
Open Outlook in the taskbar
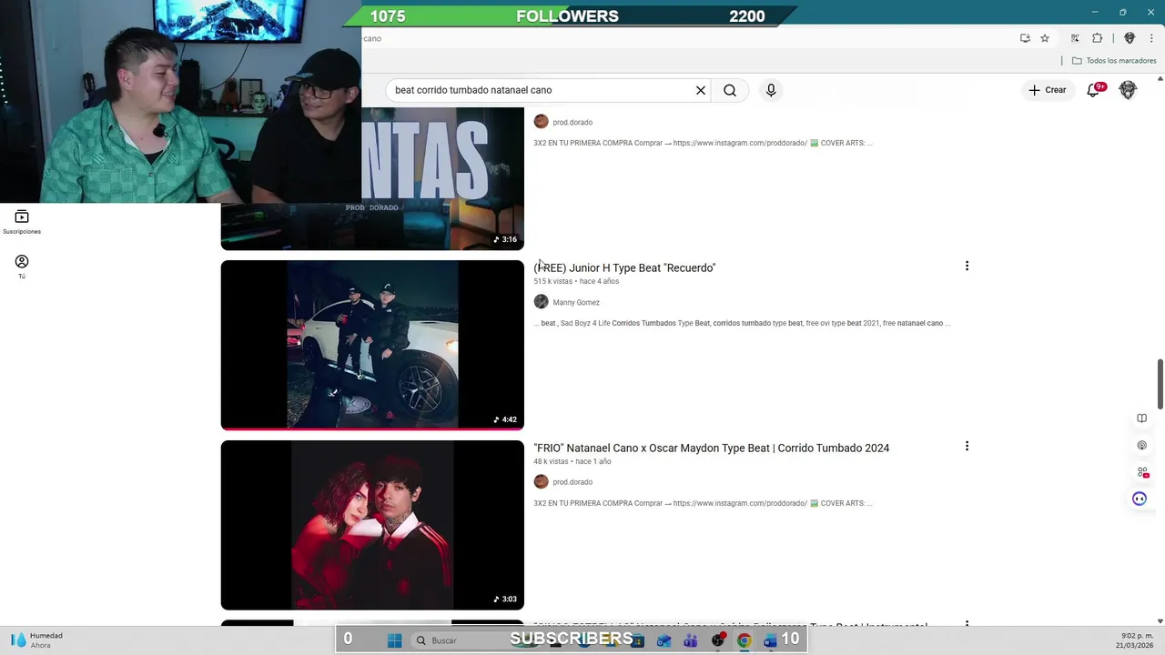coord(664,640)
